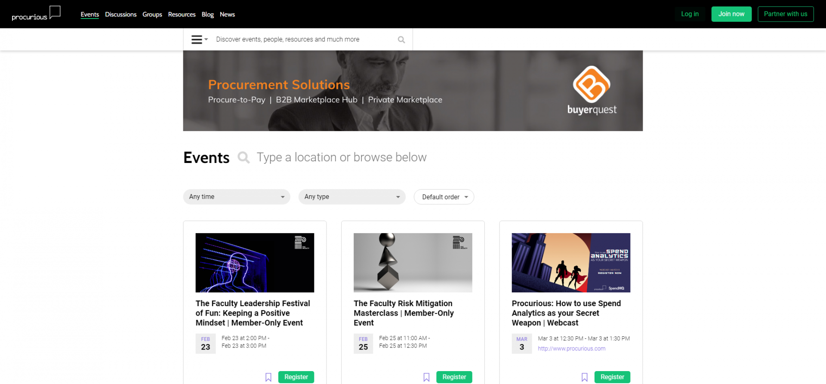Open the Faculty Risk Mitigation Masterclass title
This screenshot has width=826, height=384.
(x=404, y=313)
